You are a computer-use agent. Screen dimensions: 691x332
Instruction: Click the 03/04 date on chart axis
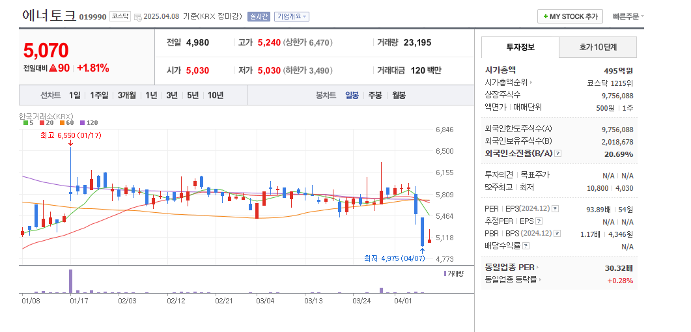tap(265, 301)
